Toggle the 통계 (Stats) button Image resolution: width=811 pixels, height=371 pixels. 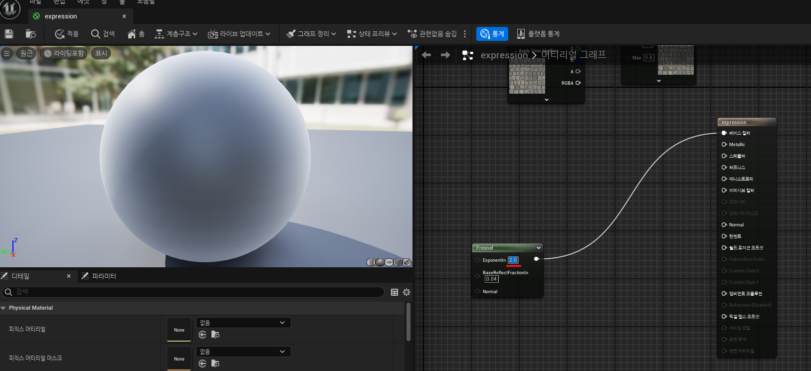coord(492,34)
